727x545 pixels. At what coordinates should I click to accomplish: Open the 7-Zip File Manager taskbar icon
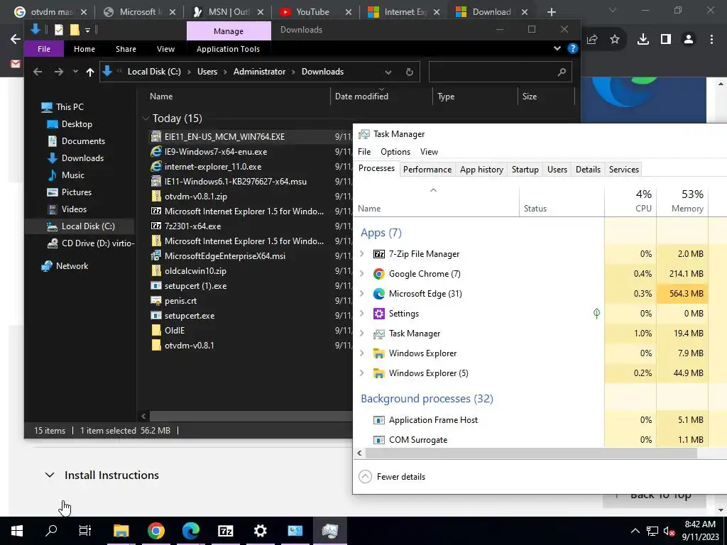pyautogui.click(x=225, y=531)
